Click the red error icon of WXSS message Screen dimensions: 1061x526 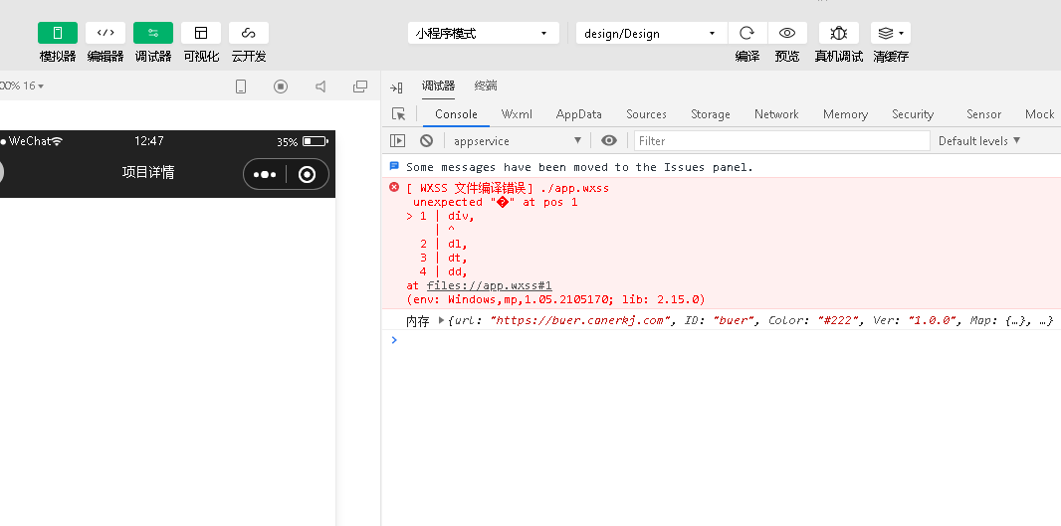(394, 187)
